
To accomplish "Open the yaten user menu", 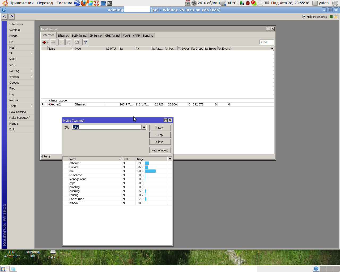I will [x=321, y=3].
